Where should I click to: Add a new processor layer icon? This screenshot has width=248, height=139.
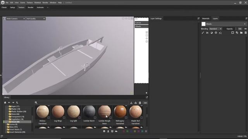[x=216, y=32]
